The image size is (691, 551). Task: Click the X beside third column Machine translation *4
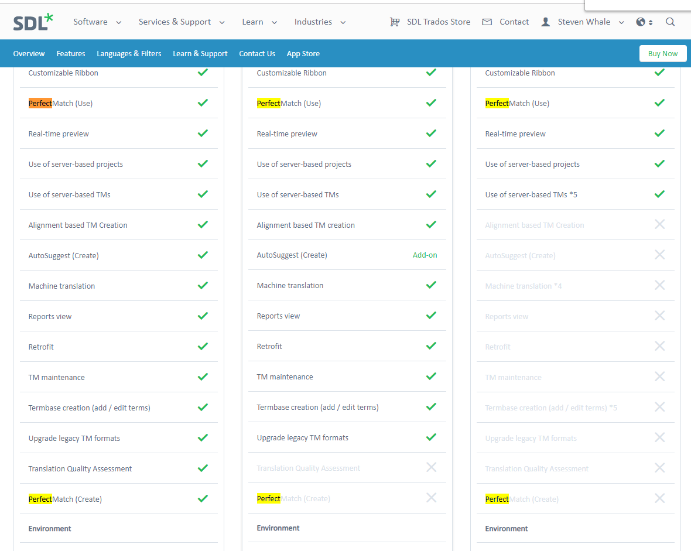pos(659,285)
